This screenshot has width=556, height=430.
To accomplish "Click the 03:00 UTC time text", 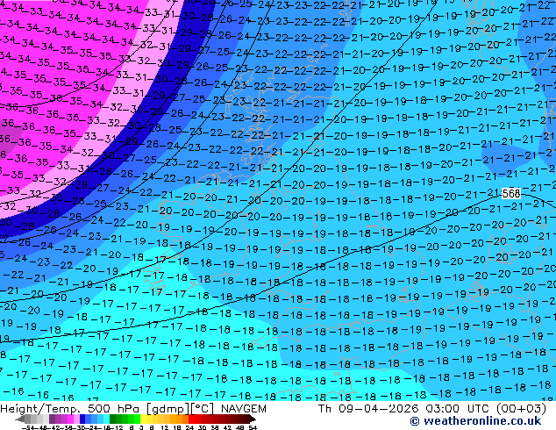I will coord(460,409).
